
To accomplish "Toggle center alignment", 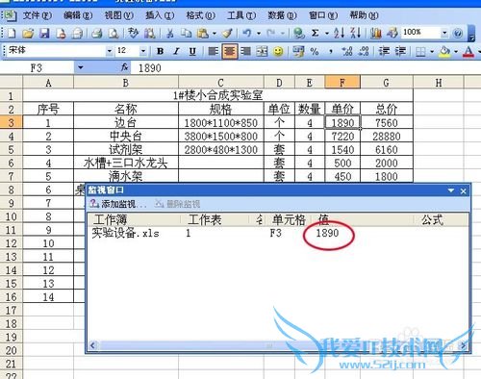I will click(229, 51).
